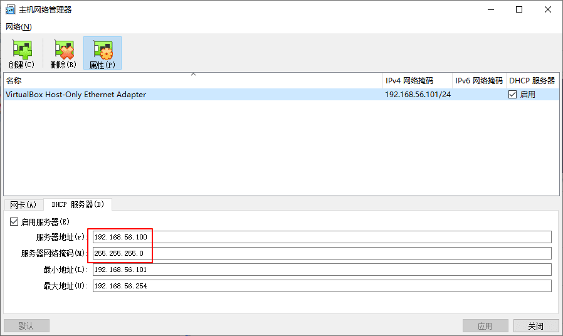This screenshot has height=336, width=563.
Task: Toggle the DHCP 启用 checkbox in adapter row
Action: pyautogui.click(x=512, y=95)
